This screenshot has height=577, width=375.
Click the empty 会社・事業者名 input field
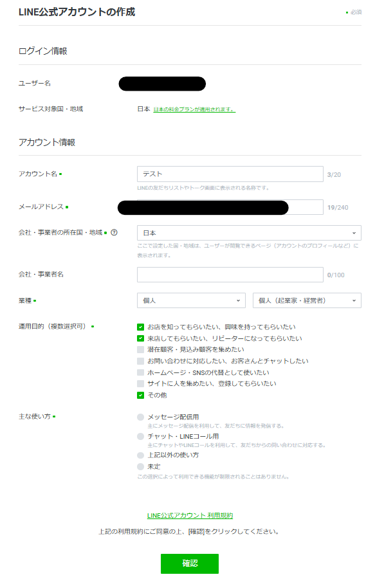(230, 275)
